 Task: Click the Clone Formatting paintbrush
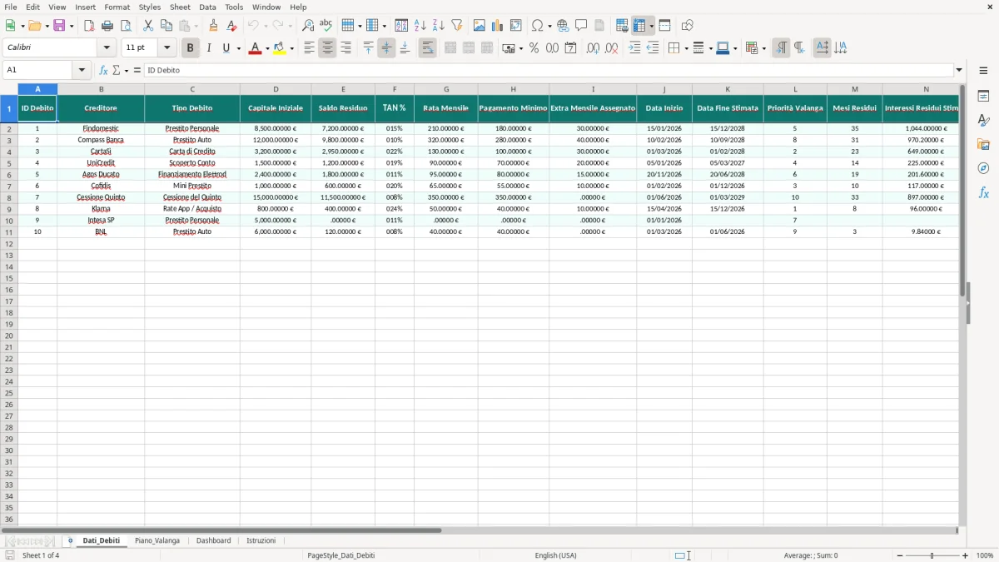(x=213, y=26)
